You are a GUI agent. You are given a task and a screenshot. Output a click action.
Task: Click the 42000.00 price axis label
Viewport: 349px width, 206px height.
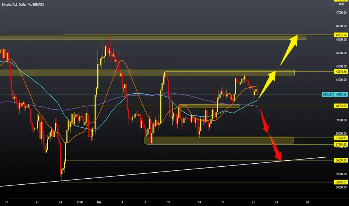tap(341, 80)
